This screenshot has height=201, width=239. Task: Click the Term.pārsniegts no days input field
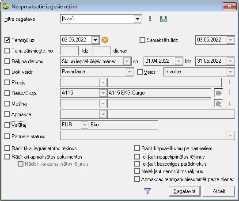coord(69,51)
